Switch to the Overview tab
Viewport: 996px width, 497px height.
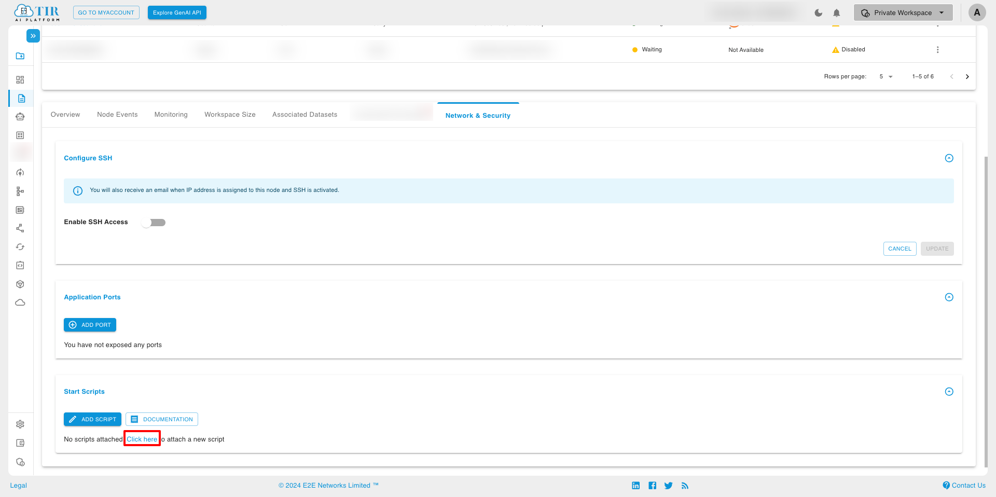coord(65,115)
